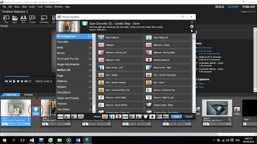
Task: Click the preview playback progress slider
Action: [29, 76]
